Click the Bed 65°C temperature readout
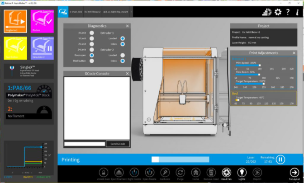Viewport: 304px width, 183px height. click(x=28, y=177)
